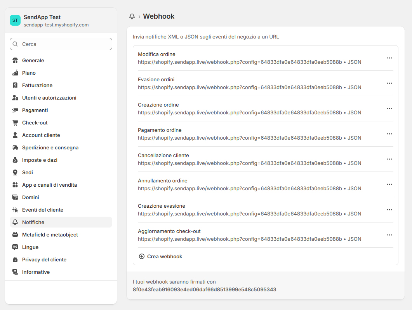Open the options menu for Aggiornamento check-out webhook
Viewport: 412px width, 310px height.
pos(389,235)
